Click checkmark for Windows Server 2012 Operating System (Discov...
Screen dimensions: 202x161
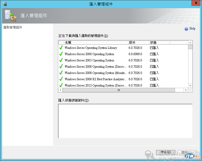61,85
